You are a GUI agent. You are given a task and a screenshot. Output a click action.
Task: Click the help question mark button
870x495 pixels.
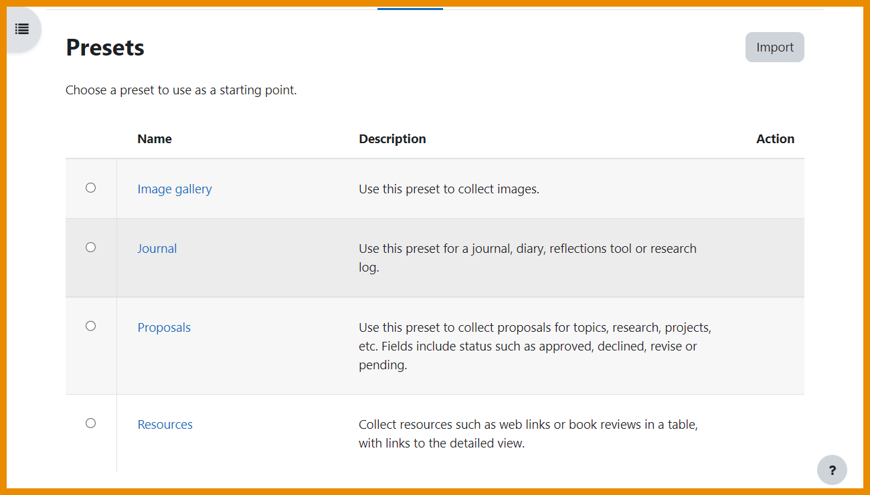click(x=832, y=470)
